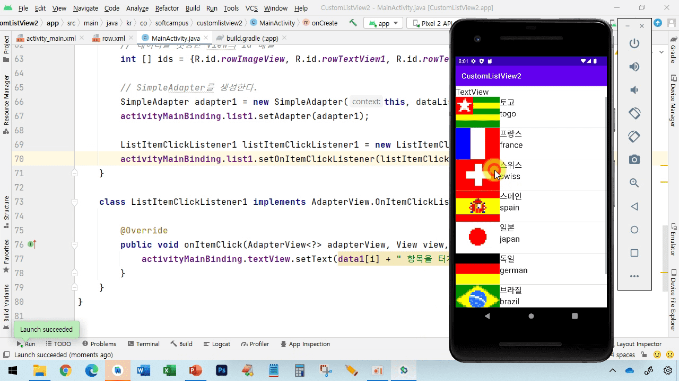Collapse the onItemClick method fold marker

[74, 244]
